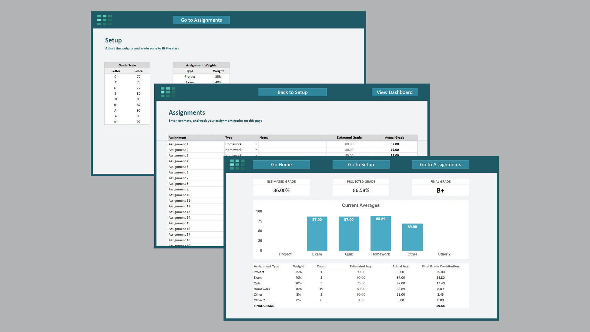Screen dimensions: 590x332
Task: Click the Dashboard page grid logo icon
Action: pos(237,164)
